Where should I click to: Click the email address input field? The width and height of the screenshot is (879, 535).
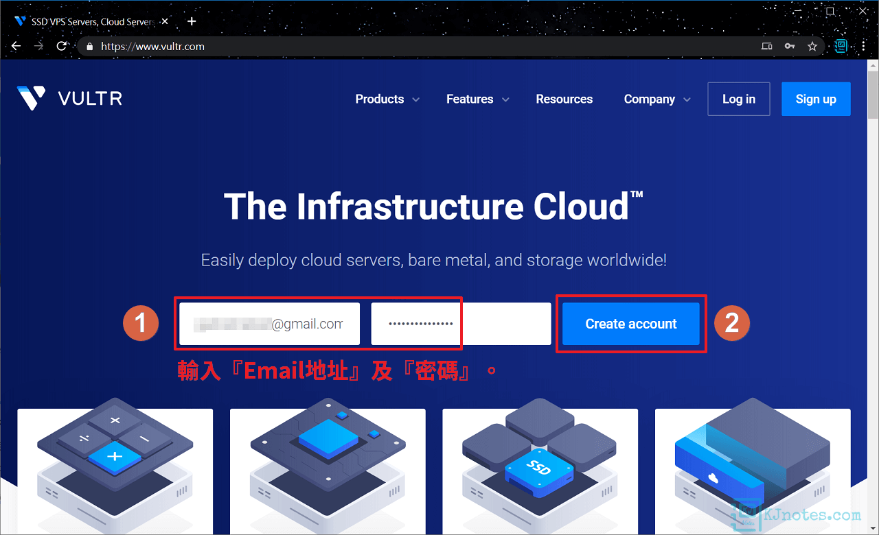click(x=269, y=324)
